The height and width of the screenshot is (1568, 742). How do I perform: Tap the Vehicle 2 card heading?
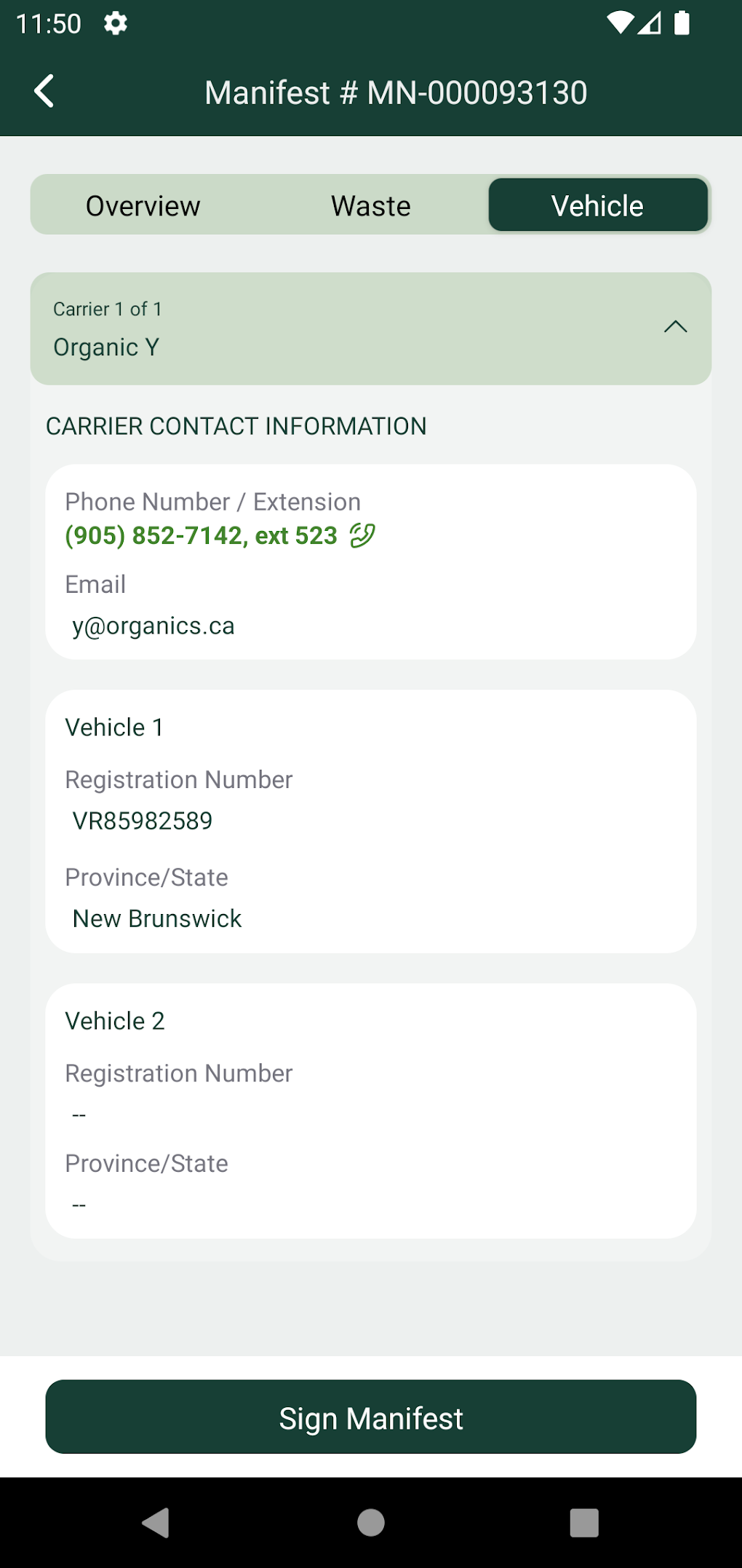tap(115, 1021)
